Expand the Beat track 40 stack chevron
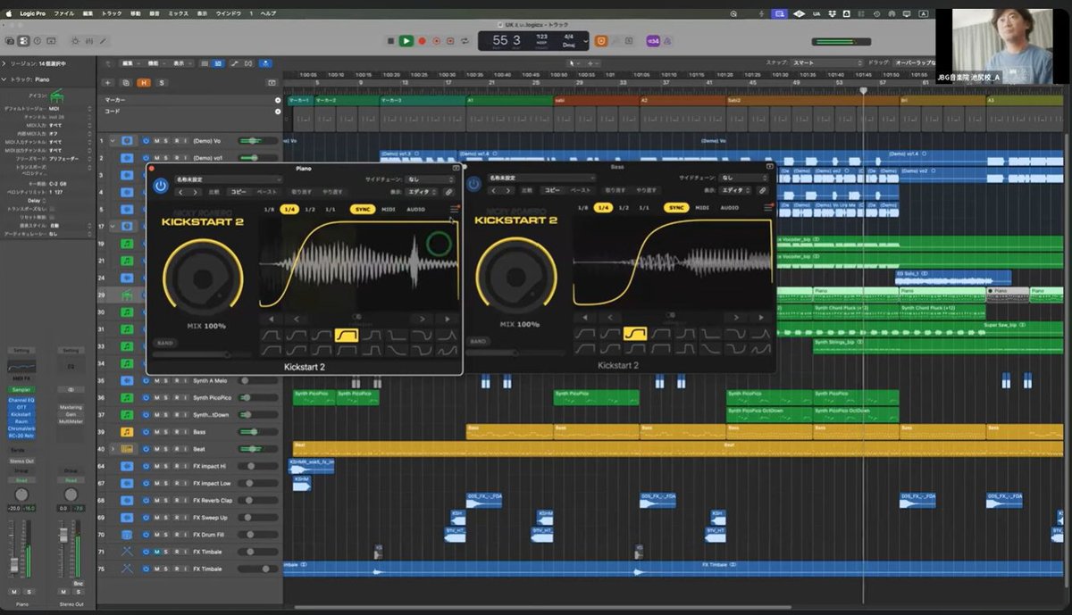The image size is (1072, 615). (x=113, y=449)
